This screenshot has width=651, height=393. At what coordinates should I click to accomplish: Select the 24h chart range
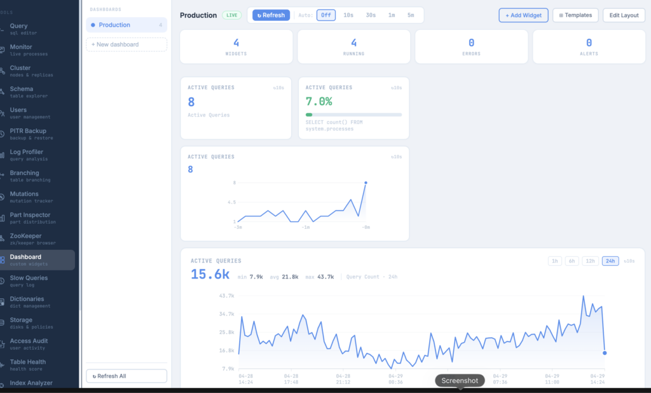click(610, 261)
